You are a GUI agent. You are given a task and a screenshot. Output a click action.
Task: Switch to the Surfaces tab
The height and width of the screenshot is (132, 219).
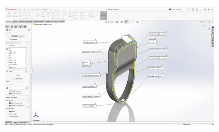pyautogui.click(x=21, y=21)
